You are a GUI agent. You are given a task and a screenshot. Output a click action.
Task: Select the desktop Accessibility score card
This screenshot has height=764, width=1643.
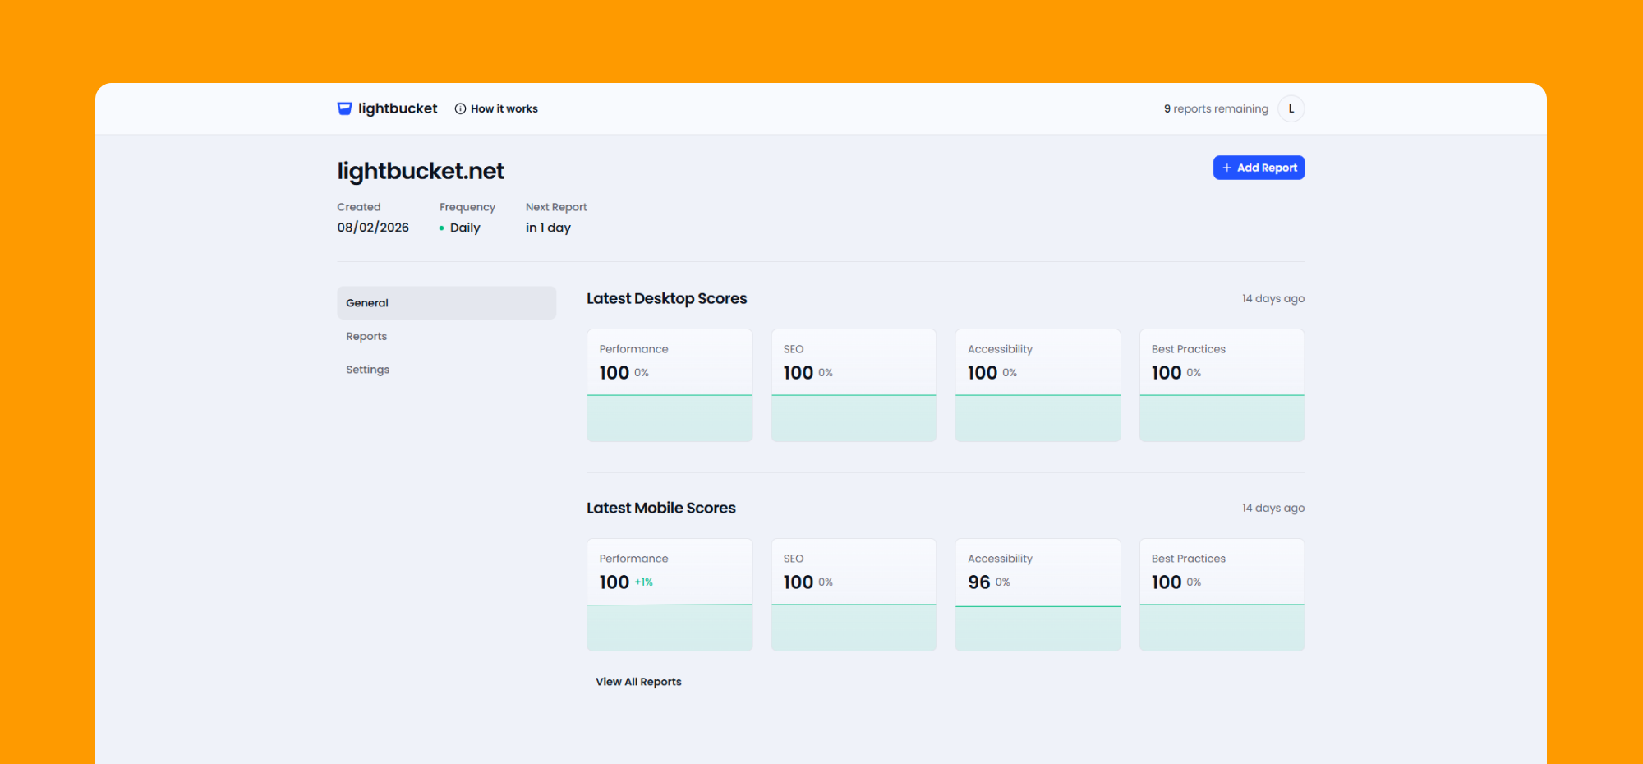(1038, 385)
